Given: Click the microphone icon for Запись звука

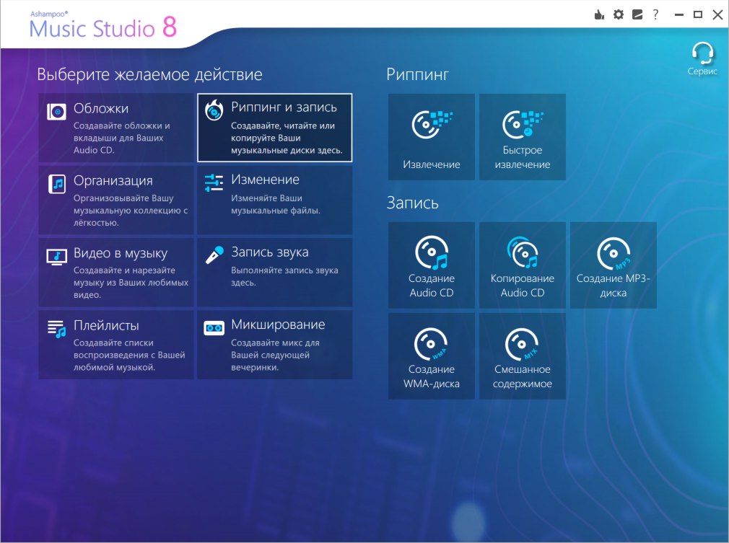Looking at the screenshot, I should [x=214, y=255].
